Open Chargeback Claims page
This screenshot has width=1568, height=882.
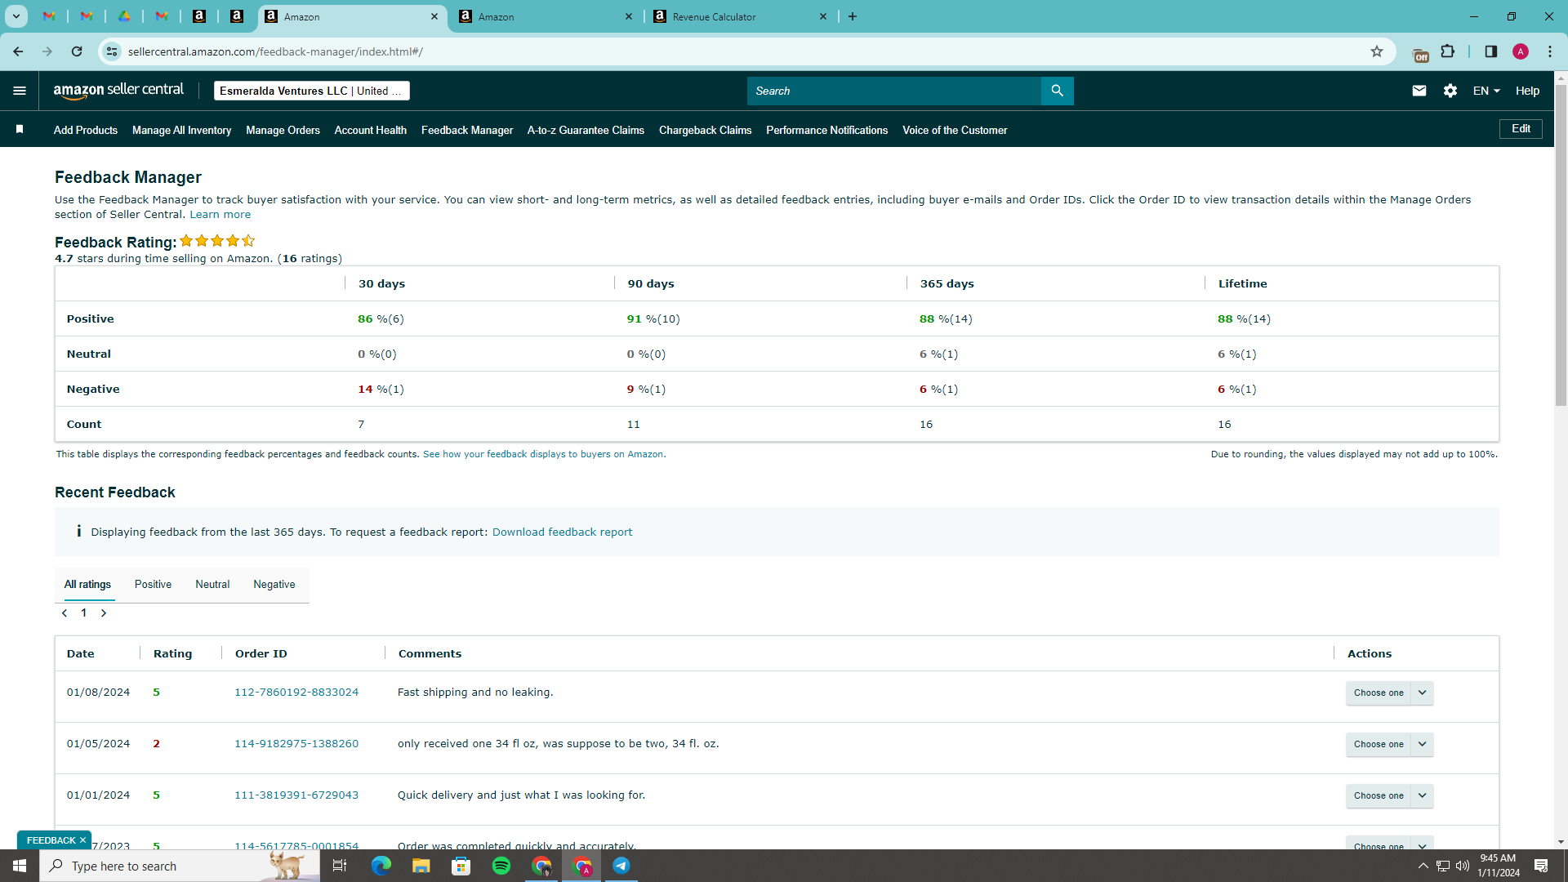[x=705, y=130]
